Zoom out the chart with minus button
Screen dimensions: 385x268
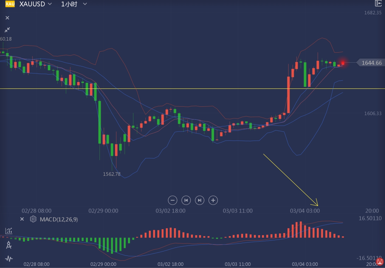point(173,200)
